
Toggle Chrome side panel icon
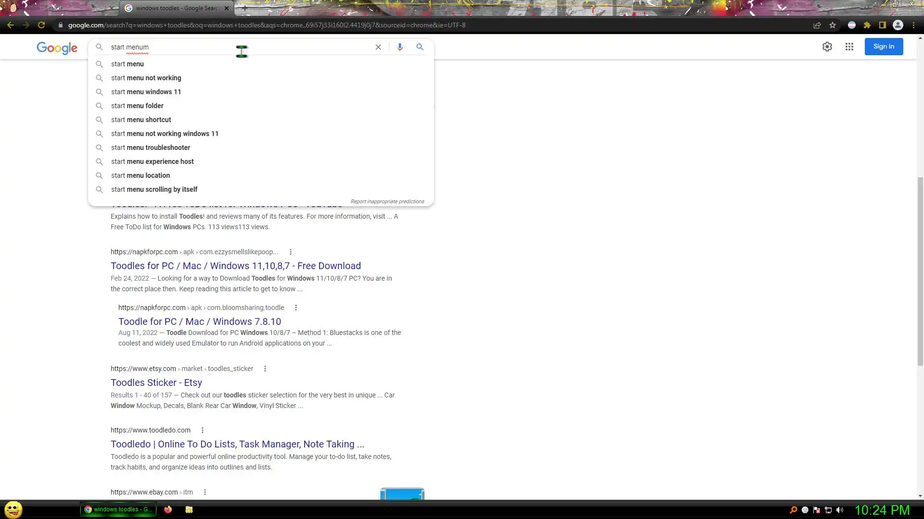click(882, 25)
